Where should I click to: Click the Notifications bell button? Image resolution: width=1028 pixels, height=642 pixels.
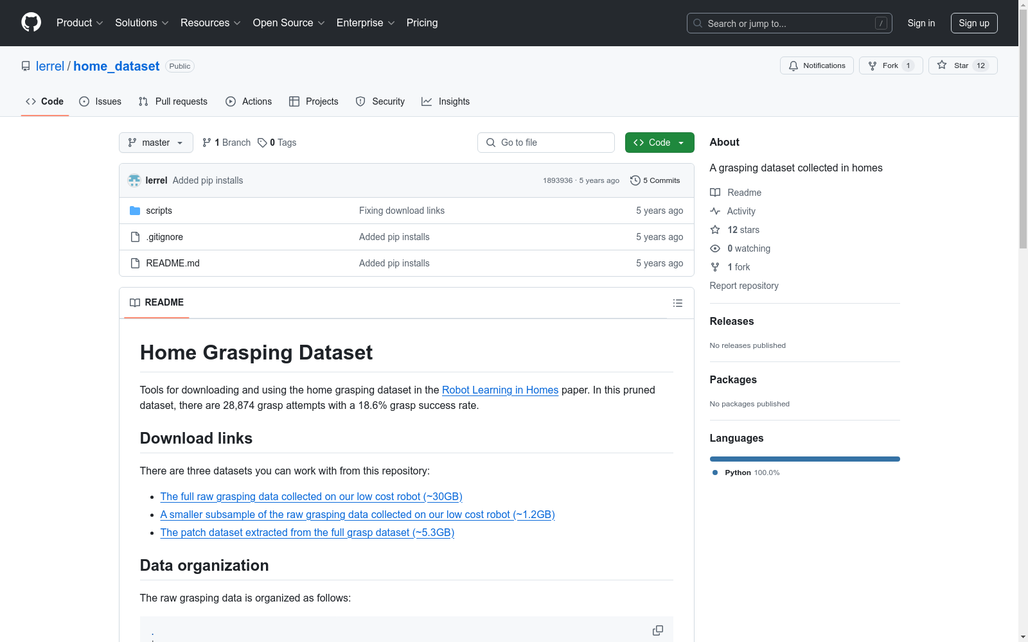coord(817,65)
